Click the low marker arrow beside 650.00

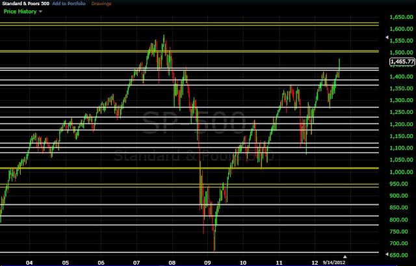click(387, 254)
